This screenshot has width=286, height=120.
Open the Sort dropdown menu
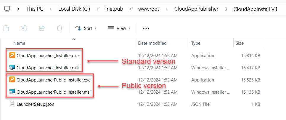point(86,28)
